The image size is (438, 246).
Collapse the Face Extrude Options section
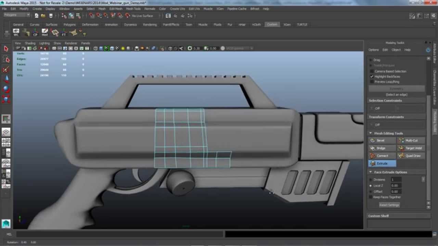[x=370, y=172]
